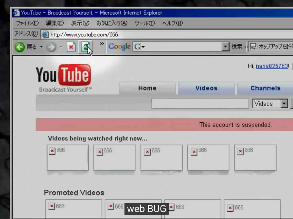Click the 'This account is suspended.' message

coord(235,125)
